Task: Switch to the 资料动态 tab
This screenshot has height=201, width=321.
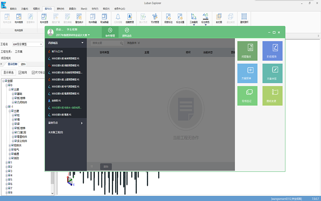Action: 127,33
